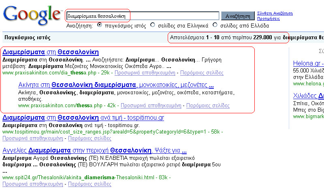Screen dimensions: 324x193
Task: Open Αγγελίες Διαμερίσματα spiti24 result title
Action: click(x=94, y=151)
